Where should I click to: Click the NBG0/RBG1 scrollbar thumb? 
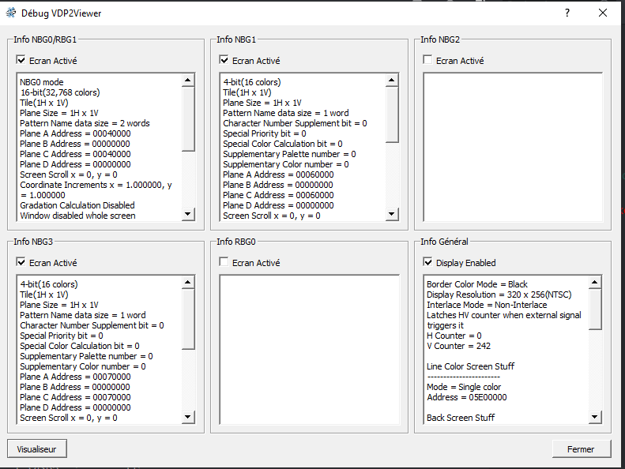click(x=188, y=118)
